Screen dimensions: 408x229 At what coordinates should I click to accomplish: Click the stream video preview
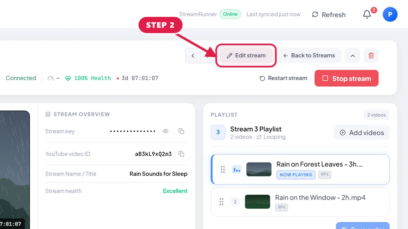pyautogui.click(x=15, y=170)
